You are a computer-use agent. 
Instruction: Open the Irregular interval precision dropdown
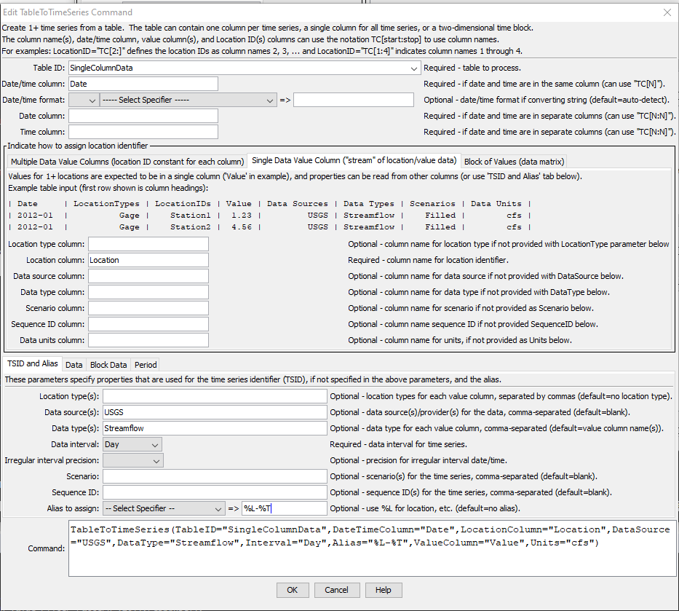point(133,461)
